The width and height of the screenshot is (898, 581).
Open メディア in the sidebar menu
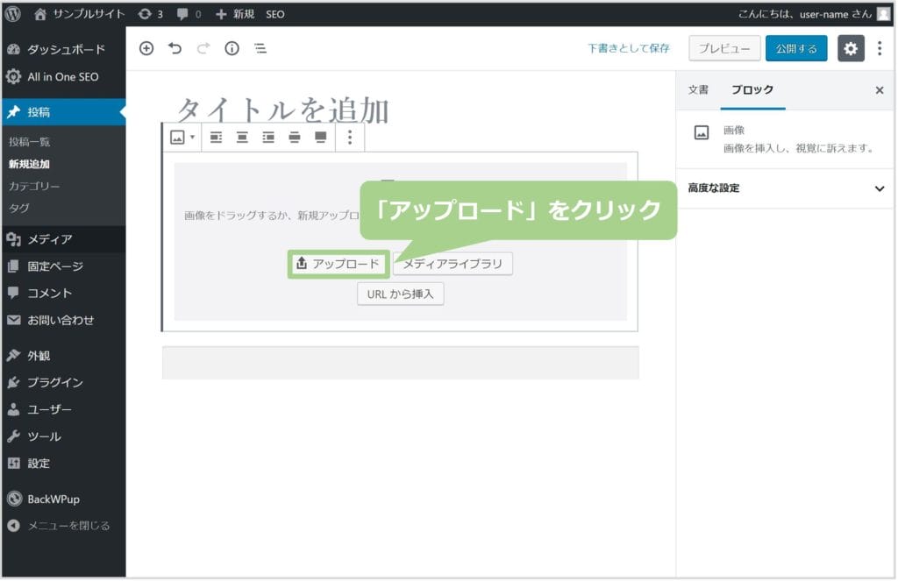click(x=49, y=239)
